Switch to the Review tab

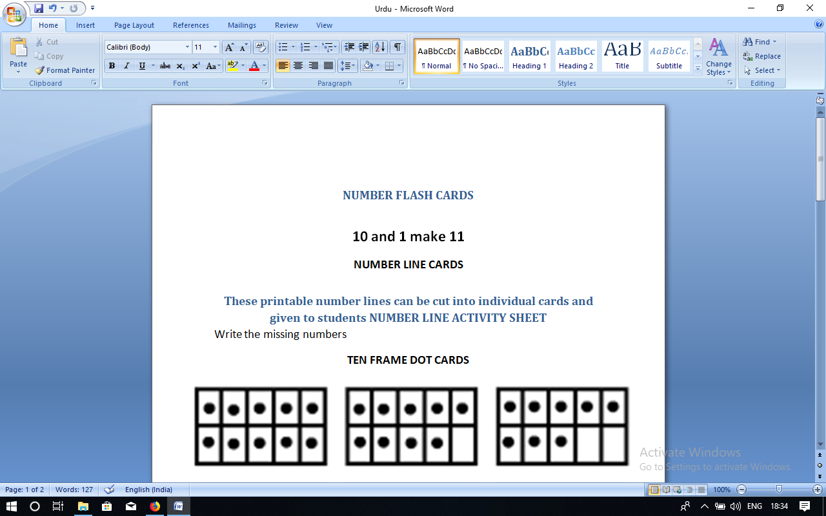[287, 25]
